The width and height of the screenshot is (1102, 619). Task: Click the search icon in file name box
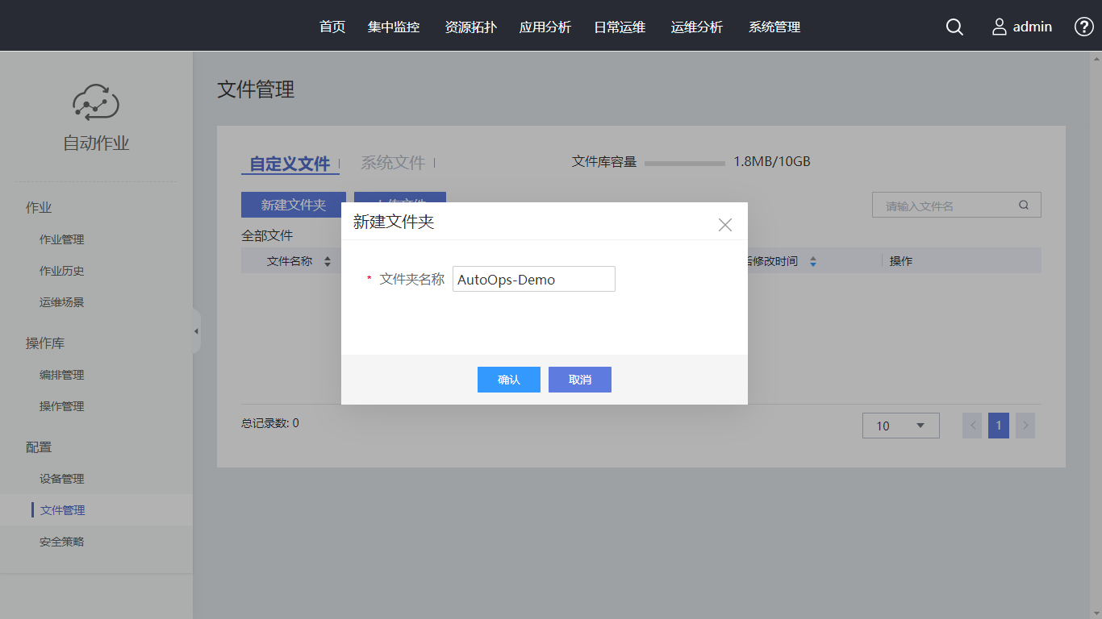pyautogui.click(x=1024, y=205)
